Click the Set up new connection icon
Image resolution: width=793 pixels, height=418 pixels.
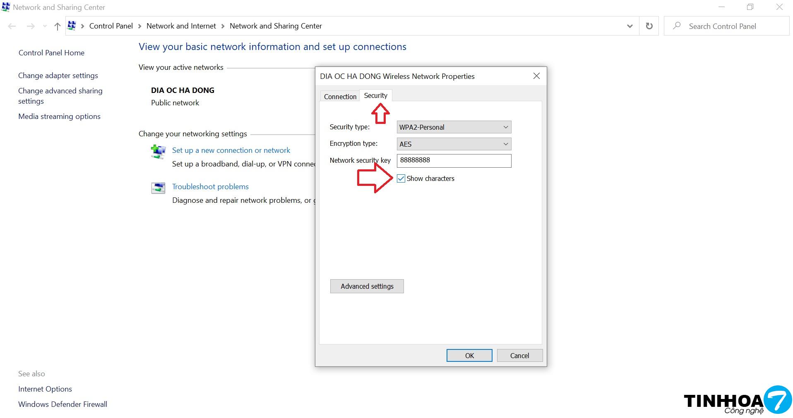[x=158, y=151]
